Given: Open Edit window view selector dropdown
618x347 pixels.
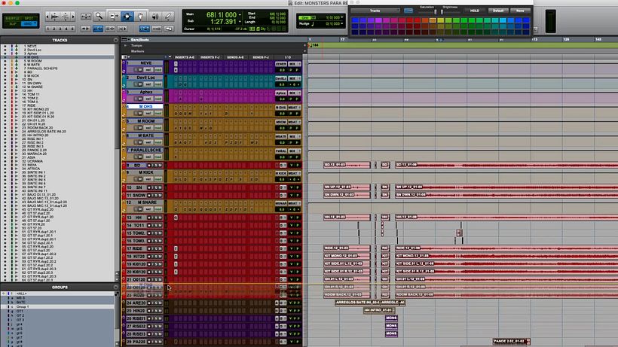Looking at the screenshot, I should (126, 57).
